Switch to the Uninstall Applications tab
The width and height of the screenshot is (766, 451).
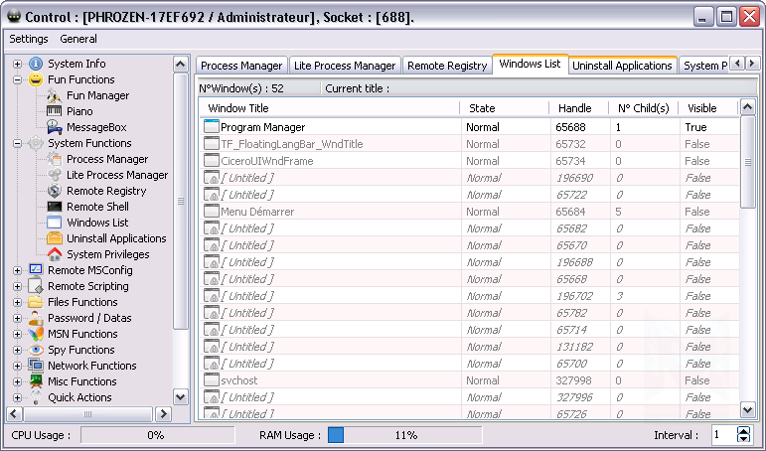click(x=622, y=66)
